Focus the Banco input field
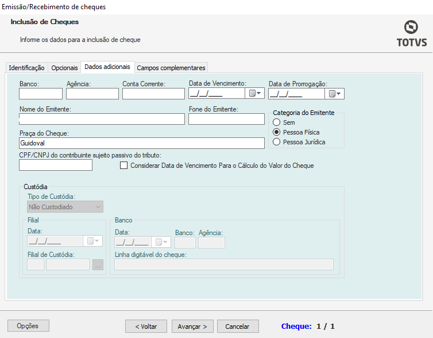 pos(41,94)
